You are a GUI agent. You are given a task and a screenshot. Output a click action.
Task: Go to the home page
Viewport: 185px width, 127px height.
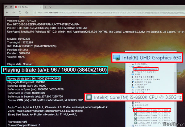(x=27, y=13)
